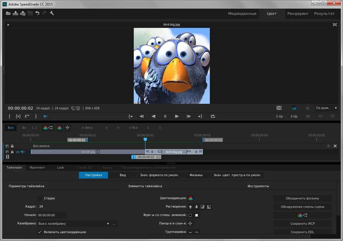Viewport: 343px width, 241px height.
Task: Select the bird-big.jpg clip on timeline
Action: tap(174, 152)
